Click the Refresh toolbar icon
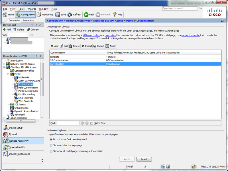This screenshot has height=171, width=228. click(x=75, y=15)
